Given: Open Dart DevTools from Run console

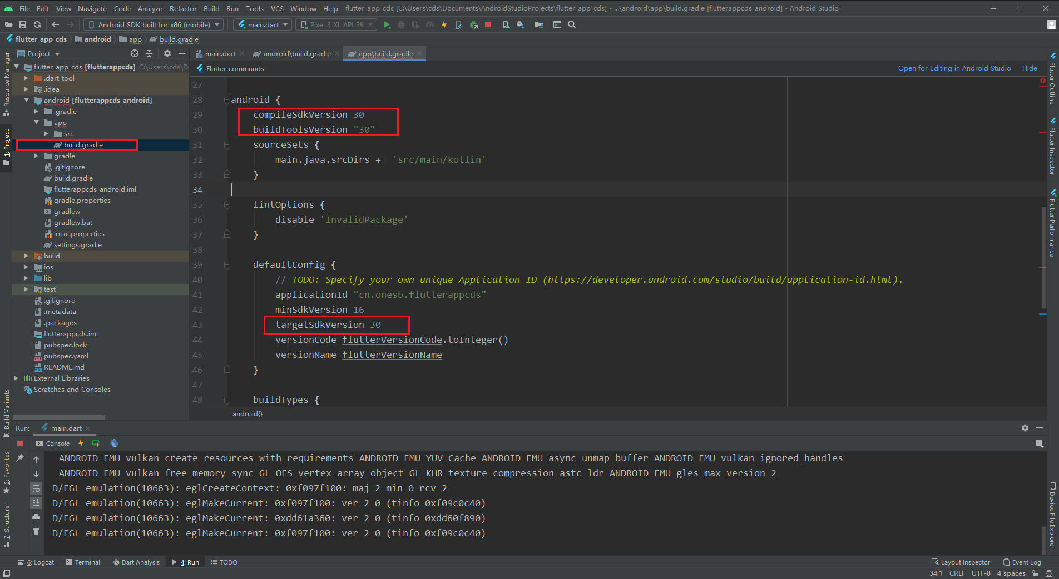Looking at the screenshot, I should click(114, 443).
